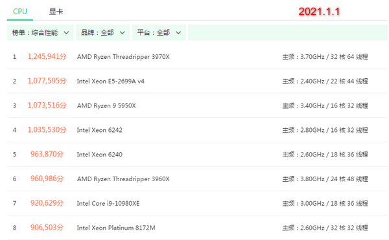Click Intel Core i9-10980XE name
Screen dimensions: 389x240
(x=108, y=203)
